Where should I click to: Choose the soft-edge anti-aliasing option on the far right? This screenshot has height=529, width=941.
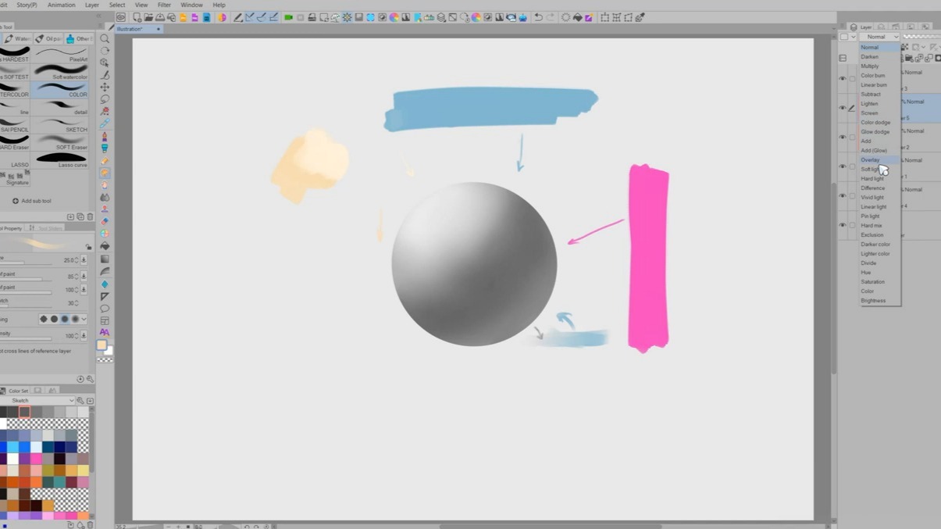click(x=75, y=319)
